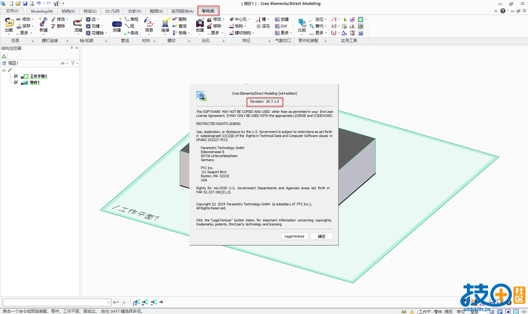Viewport: 528px width, 314px height.
Task: Click the DXF export tool
Action: (282, 26)
